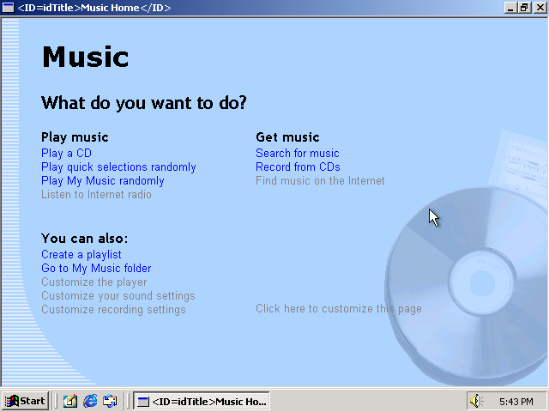Open Internet Explorer from Quick Launch
This screenshot has height=412, width=549.
point(90,401)
